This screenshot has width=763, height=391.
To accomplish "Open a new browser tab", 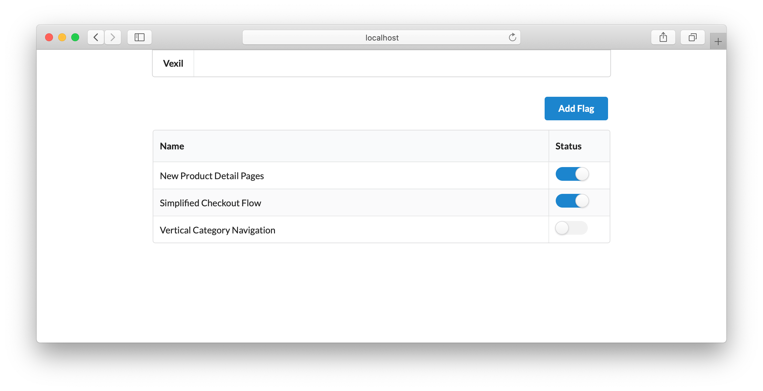I will [x=718, y=41].
